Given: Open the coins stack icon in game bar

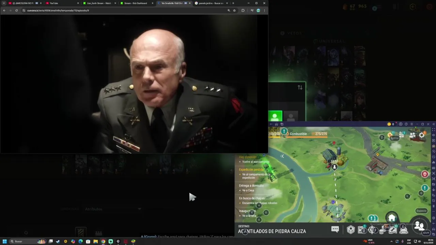Looking at the screenshot, I should pos(383,230).
